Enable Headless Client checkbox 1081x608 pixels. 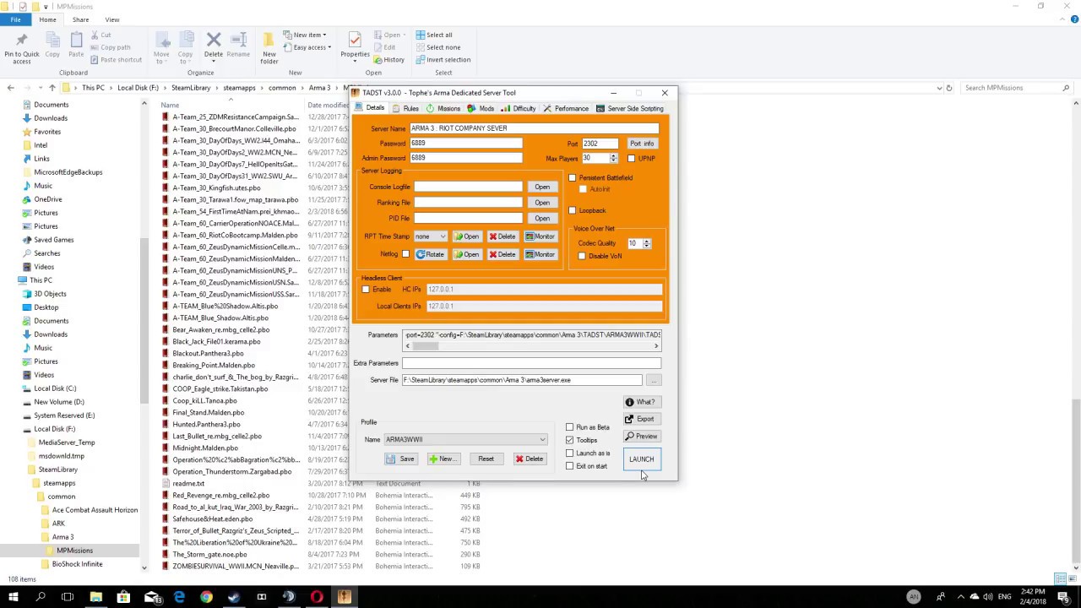click(366, 290)
